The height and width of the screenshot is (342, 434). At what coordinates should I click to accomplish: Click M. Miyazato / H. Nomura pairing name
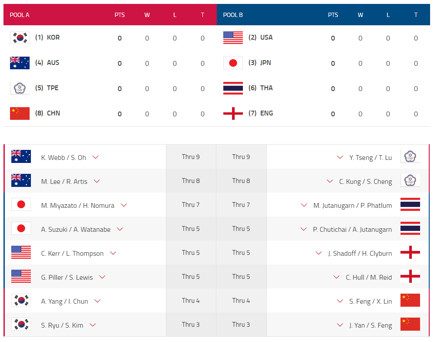coord(78,205)
